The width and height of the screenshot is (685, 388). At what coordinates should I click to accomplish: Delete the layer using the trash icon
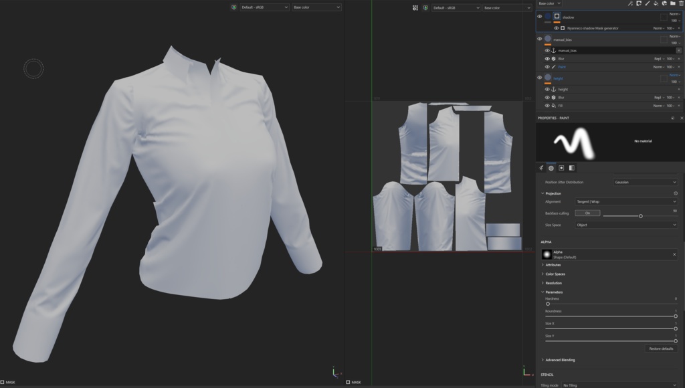pyautogui.click(x=682, y=3)
